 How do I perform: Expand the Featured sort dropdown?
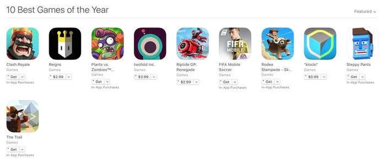click(x=365, y=12)
